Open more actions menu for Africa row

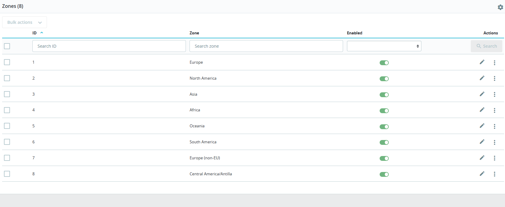click(x=494, y=110)
